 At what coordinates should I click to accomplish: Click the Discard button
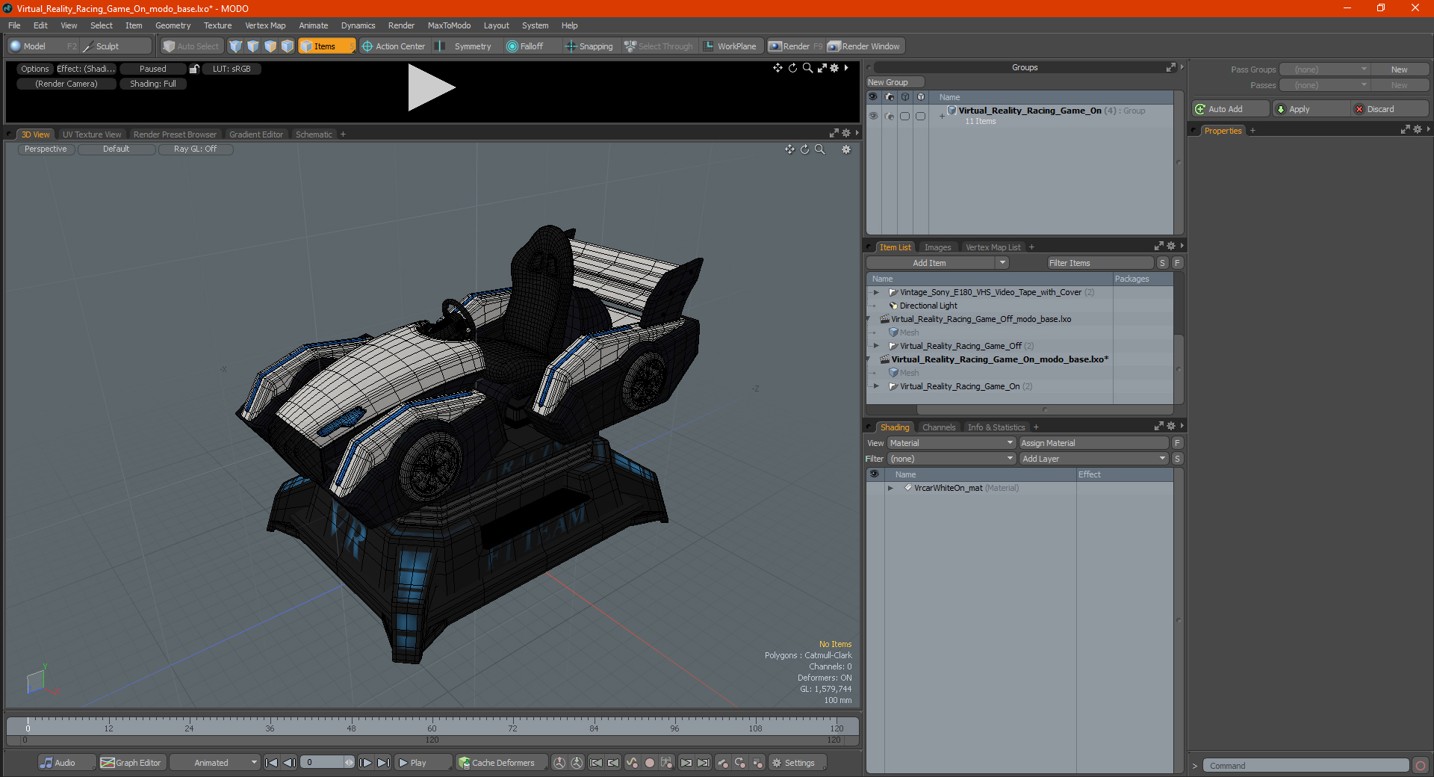point(1390,109)
